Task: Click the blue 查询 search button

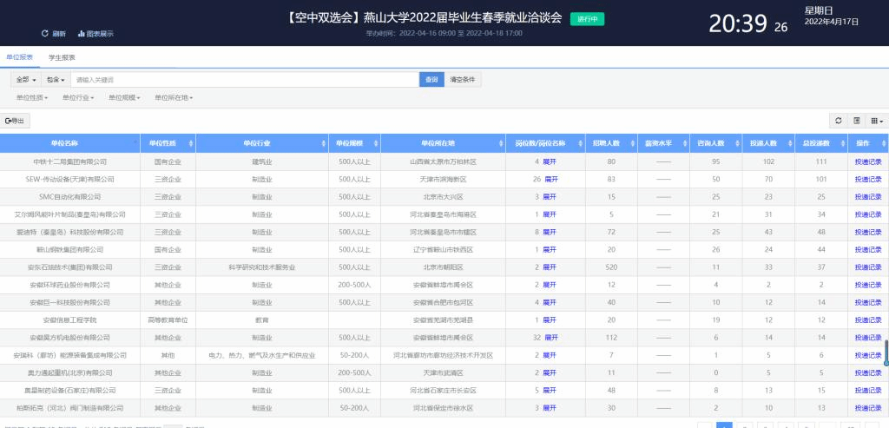Action: point(431,80)
